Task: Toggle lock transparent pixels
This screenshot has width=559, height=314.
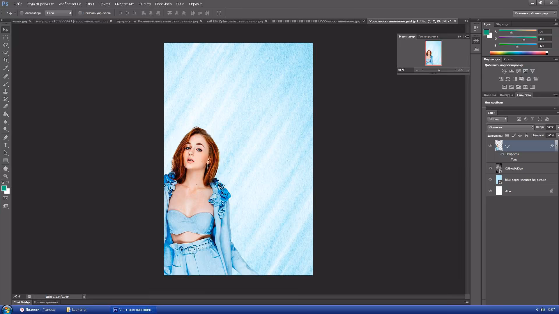Action: pos(507,135)
